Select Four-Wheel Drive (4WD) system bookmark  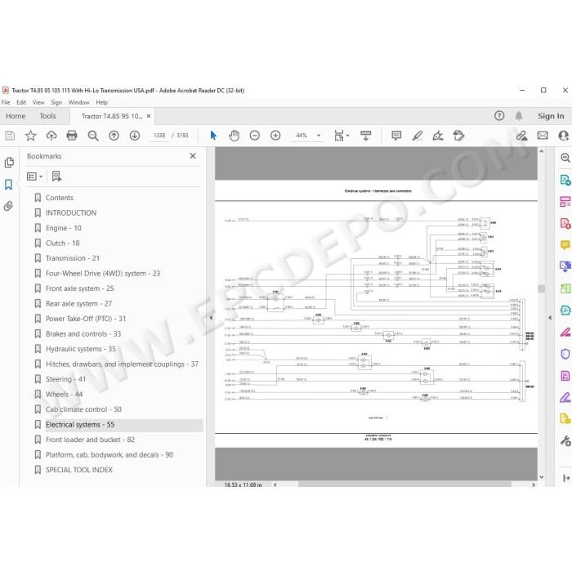coord(103,274)
